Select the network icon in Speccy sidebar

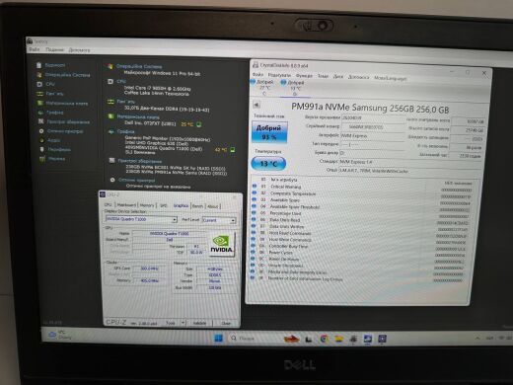pyautogui.click(x=42, y=159)
